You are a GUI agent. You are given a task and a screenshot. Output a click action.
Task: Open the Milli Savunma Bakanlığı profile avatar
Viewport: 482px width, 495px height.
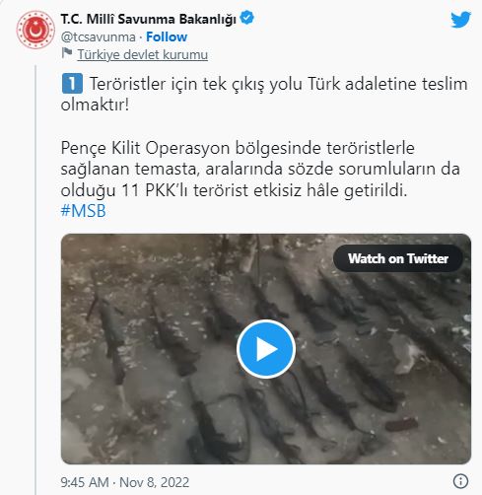point(35,30)
